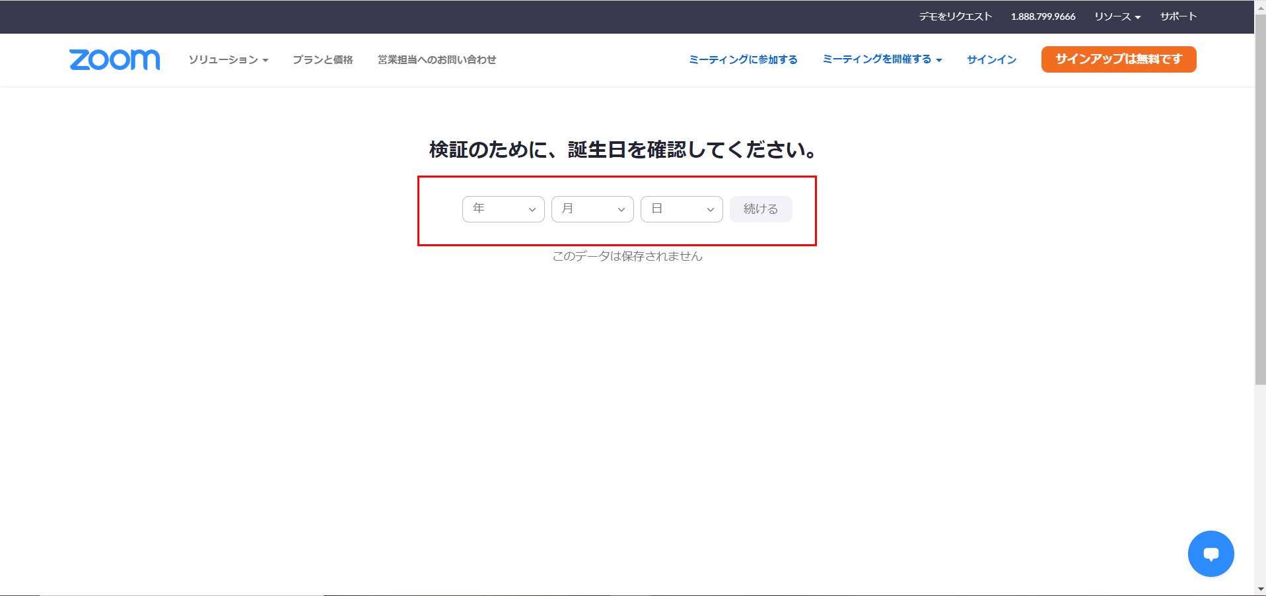Expand the ソリューション menu
Viewport: 1266px width, 596px height.
pos(229,59)
